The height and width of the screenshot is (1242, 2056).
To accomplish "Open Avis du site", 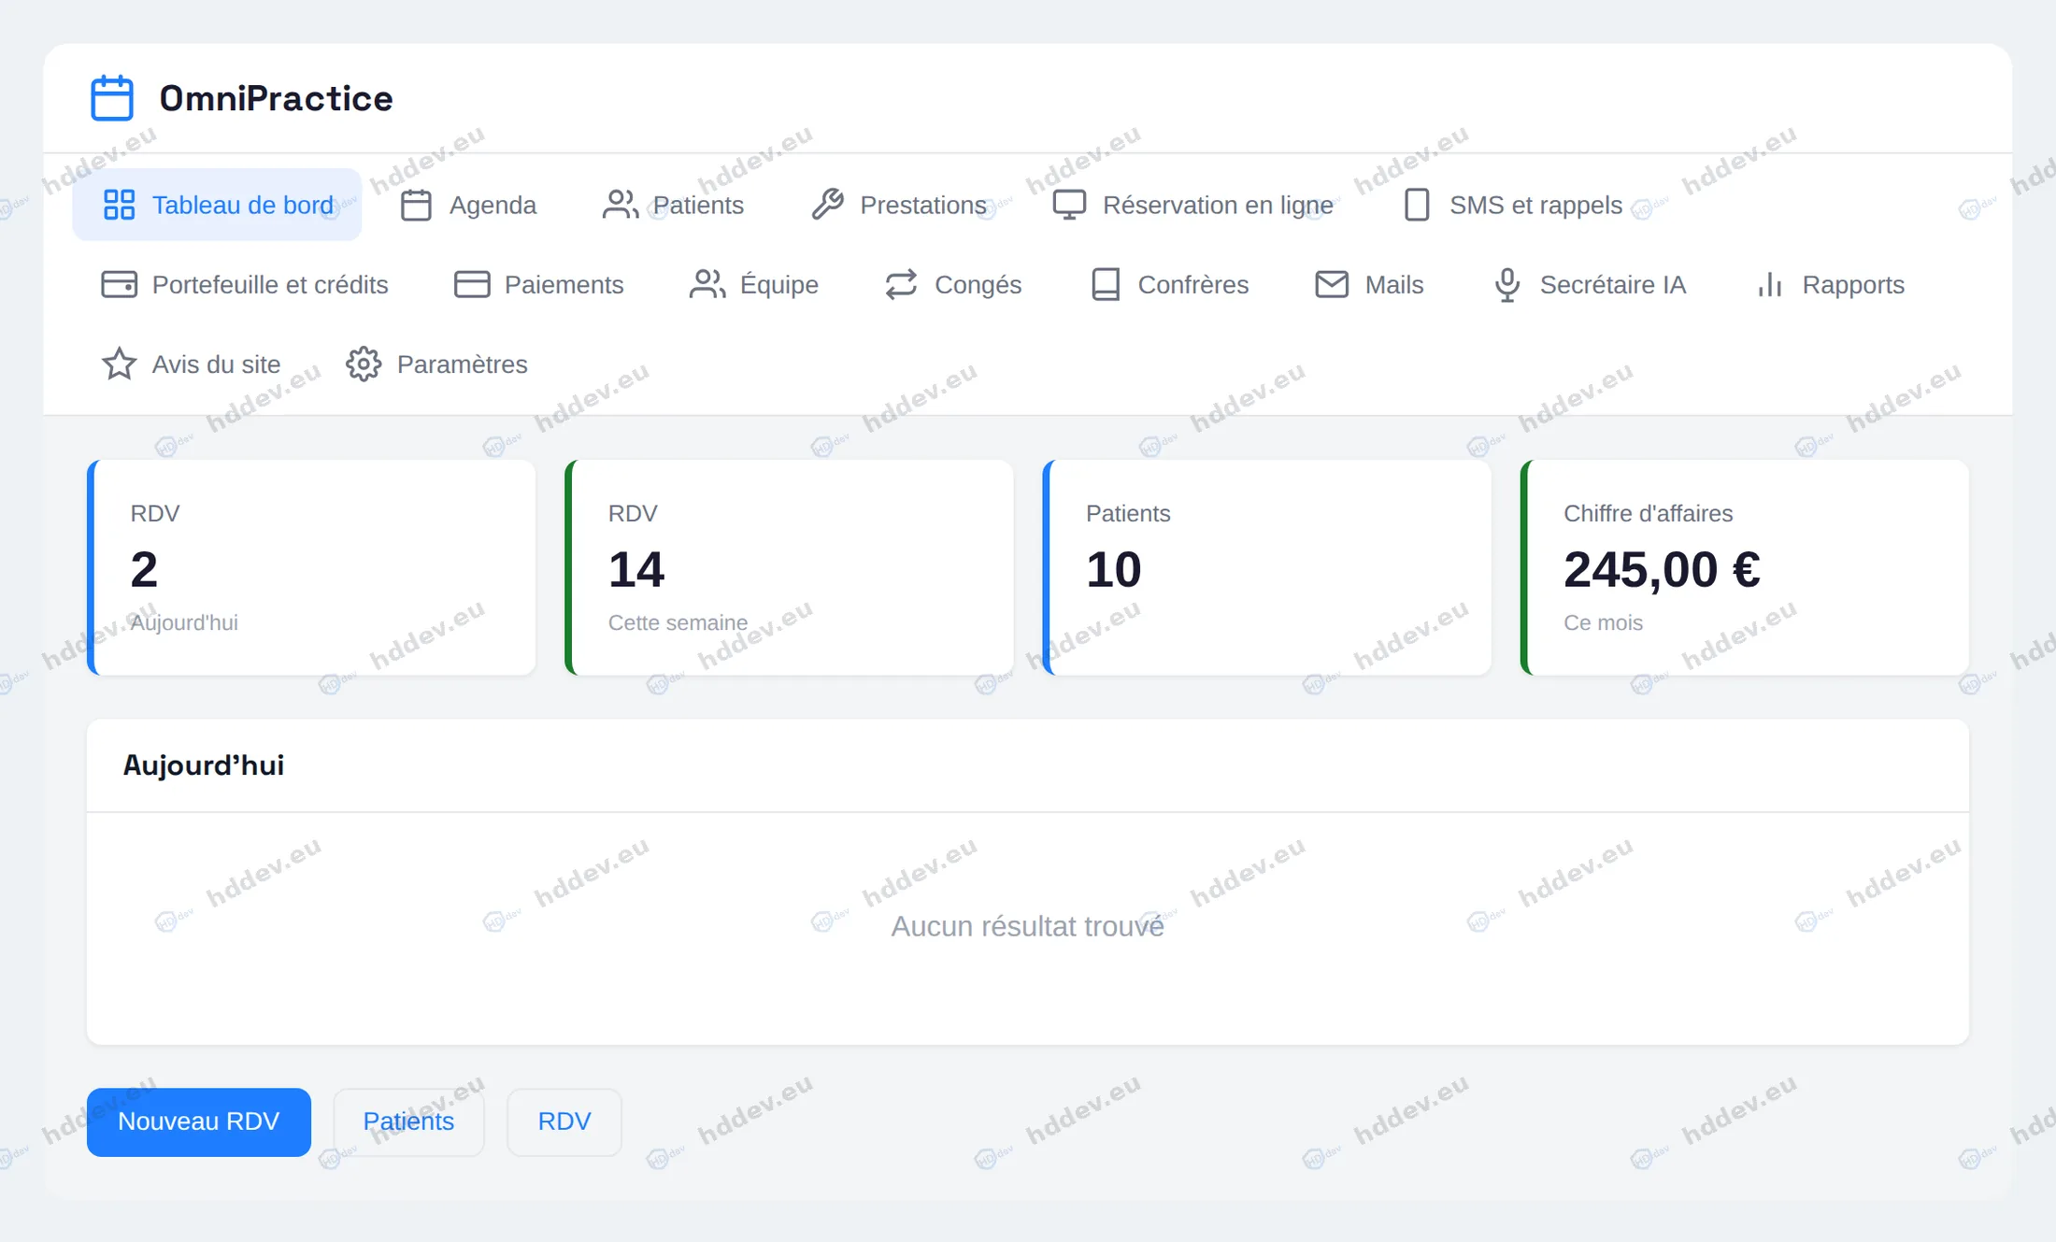I will pyautogui.click(x=191, y=364).
